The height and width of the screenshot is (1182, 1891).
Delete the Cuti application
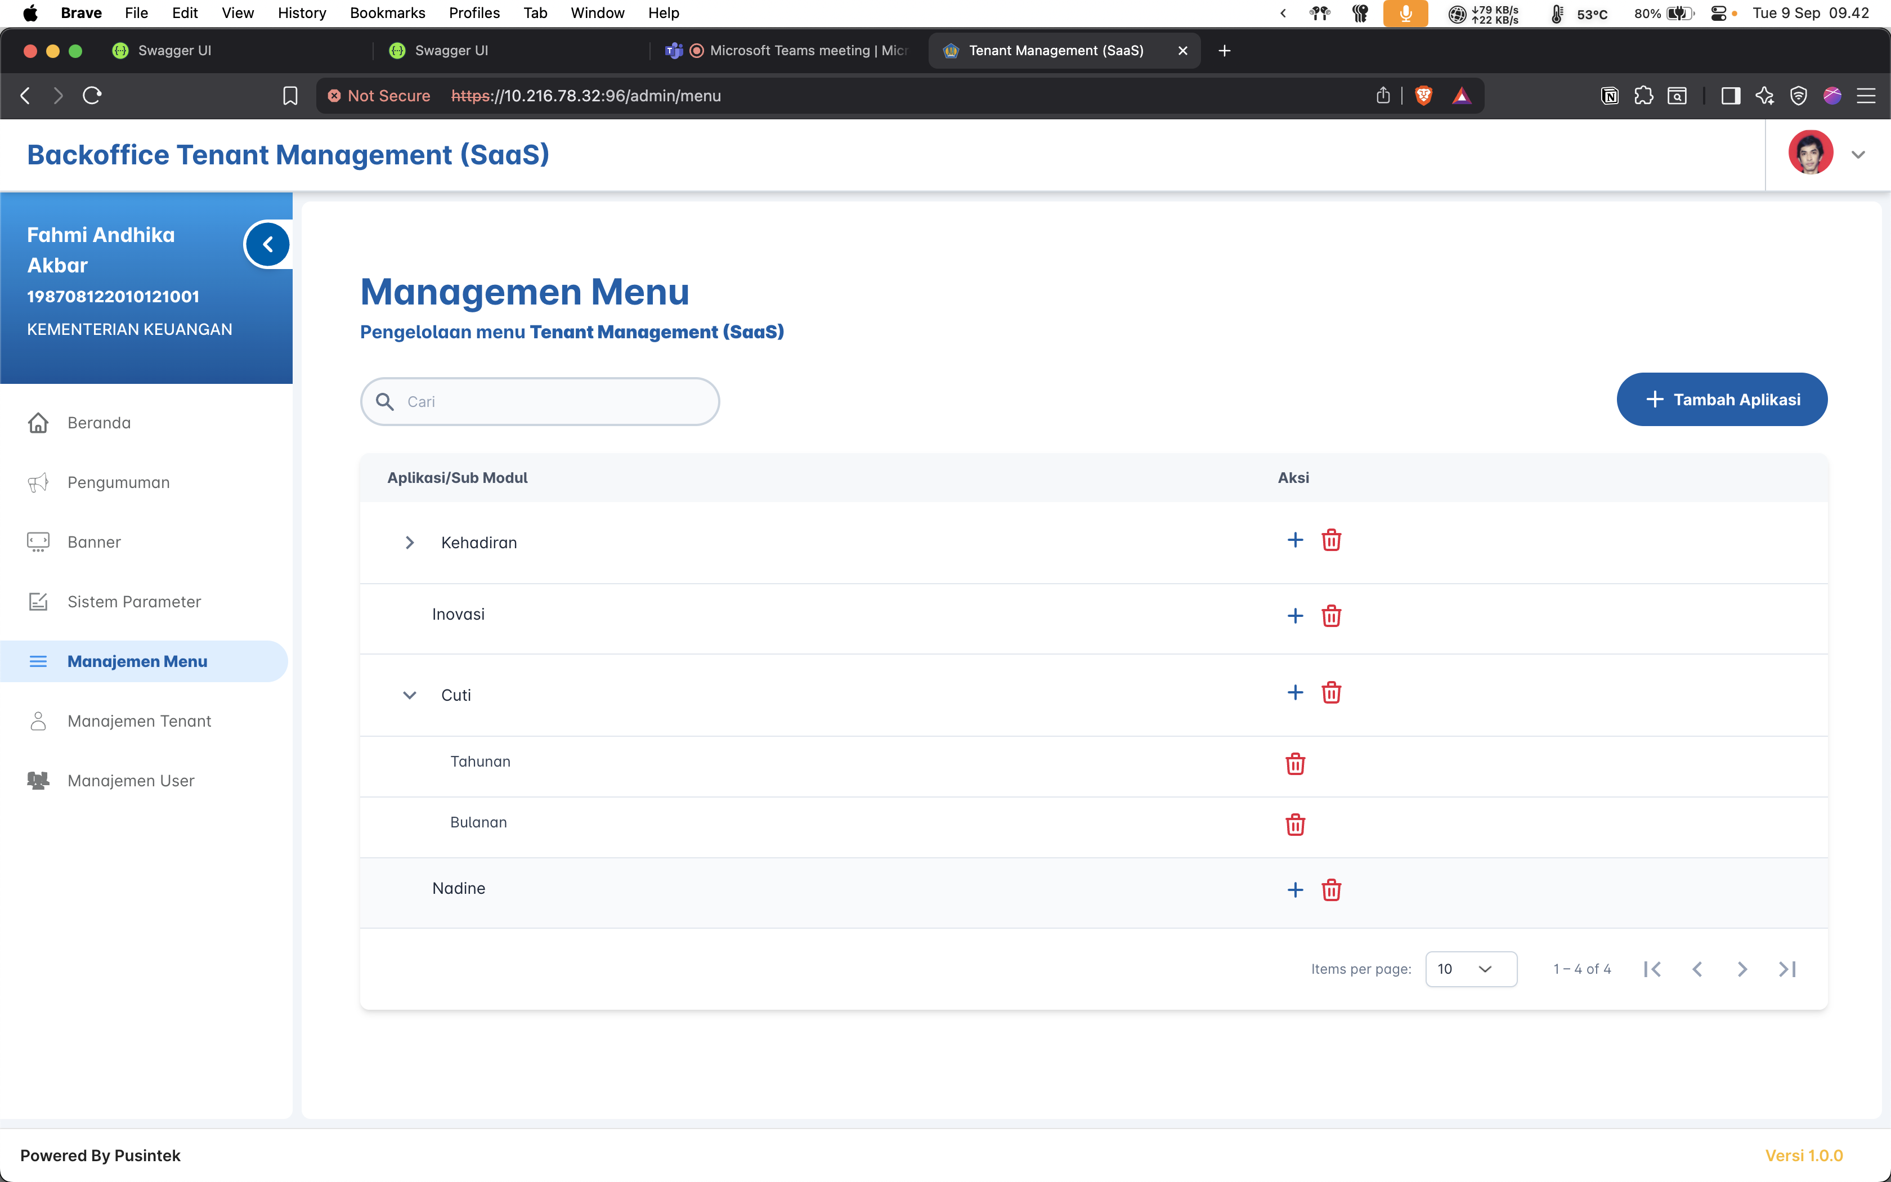[1330, 693]
